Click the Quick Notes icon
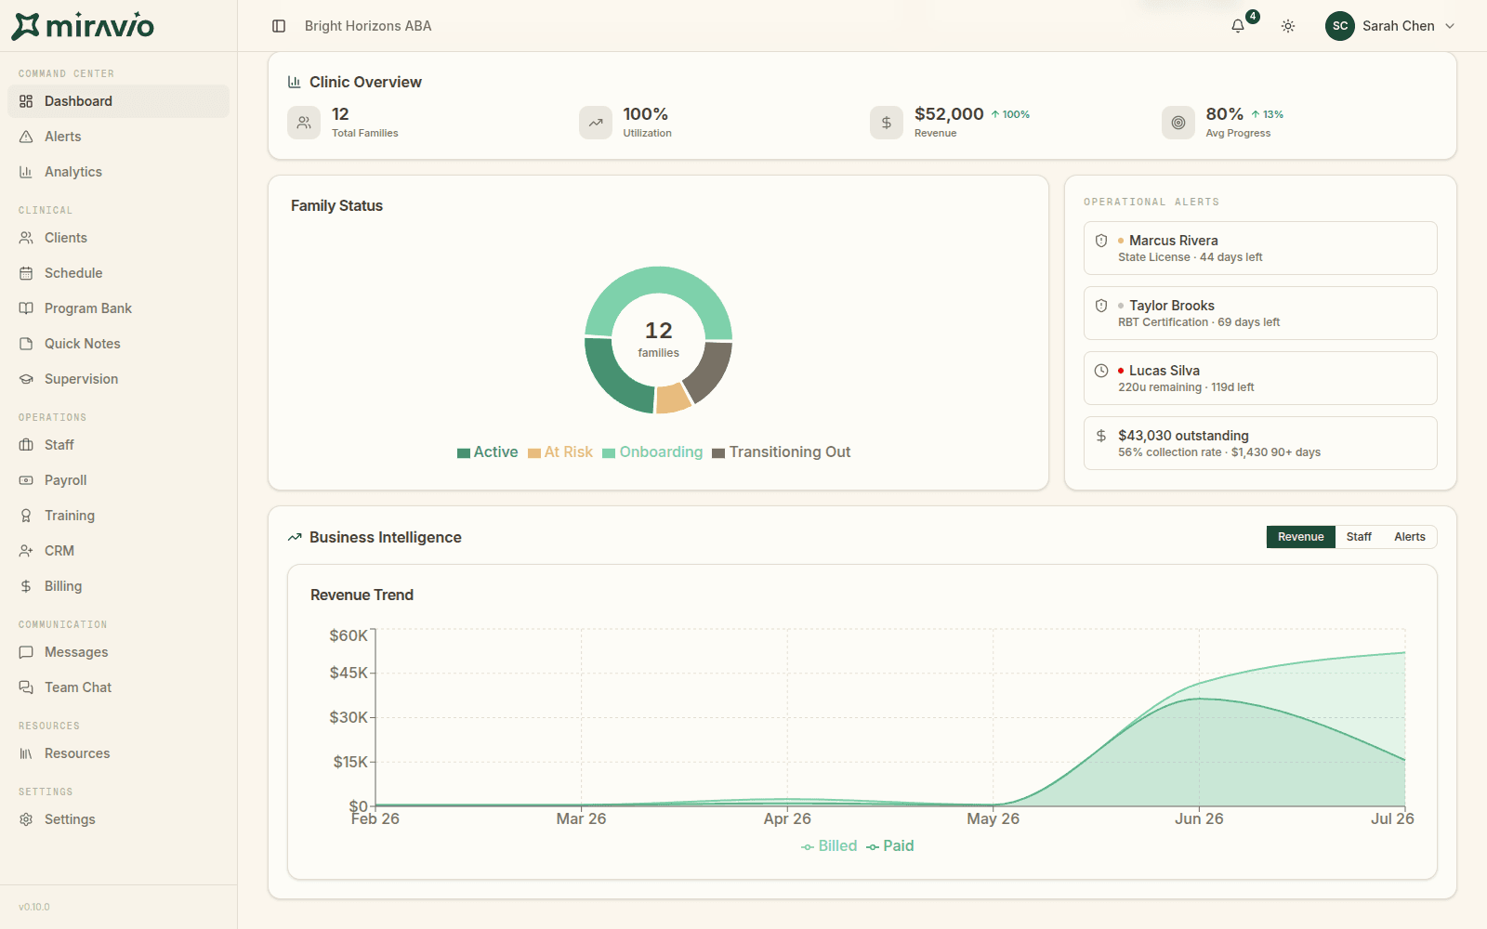 26,344
